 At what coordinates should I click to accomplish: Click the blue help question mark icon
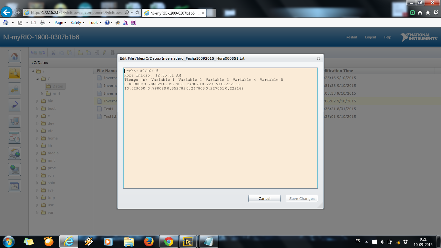click(107, 23)
